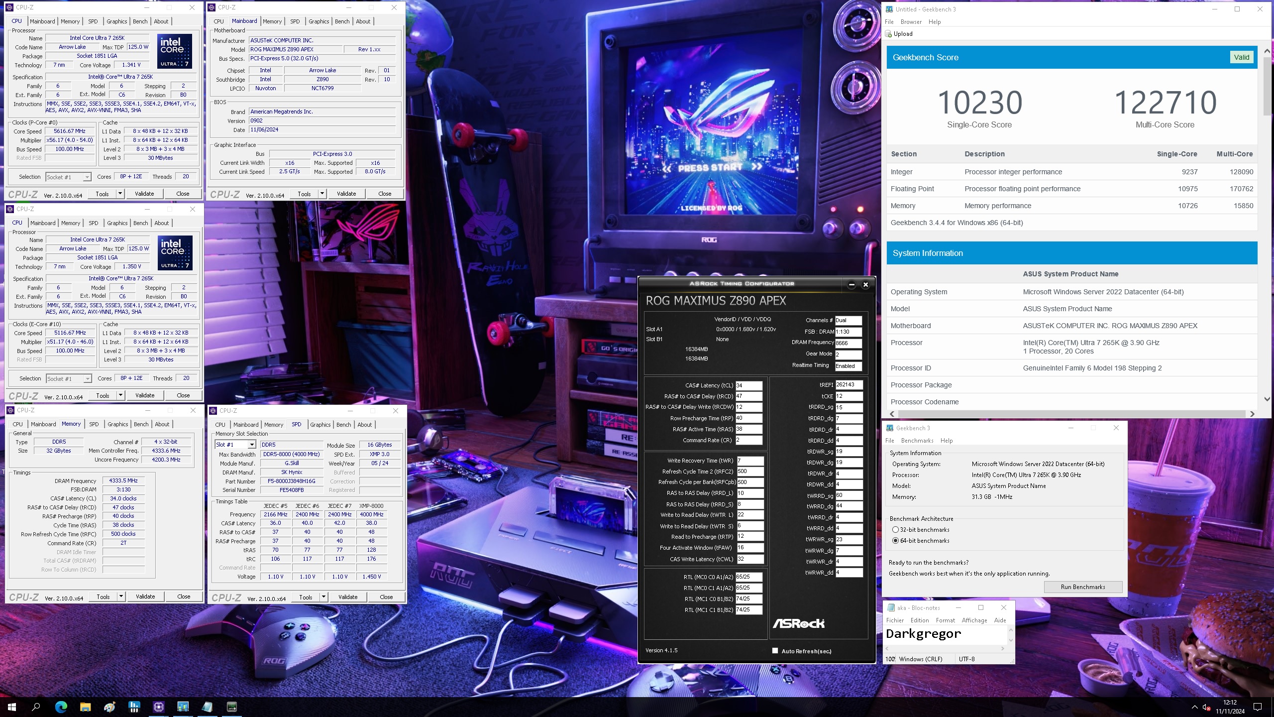Select the 64-bit benchmarks radio button

[x=895, y=541]
